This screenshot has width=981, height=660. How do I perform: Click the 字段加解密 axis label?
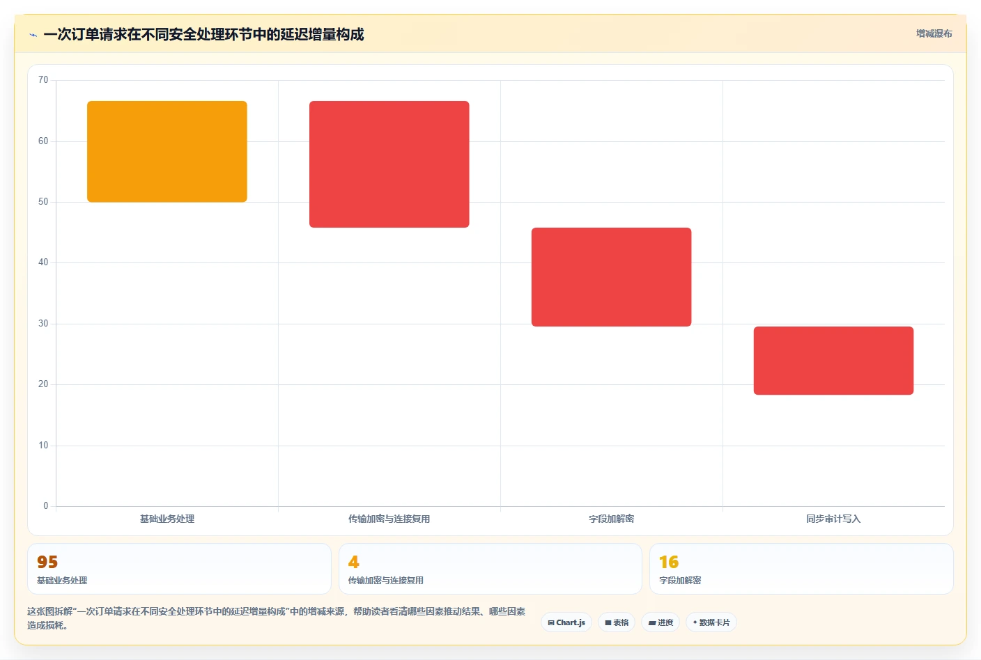point(612,519)
